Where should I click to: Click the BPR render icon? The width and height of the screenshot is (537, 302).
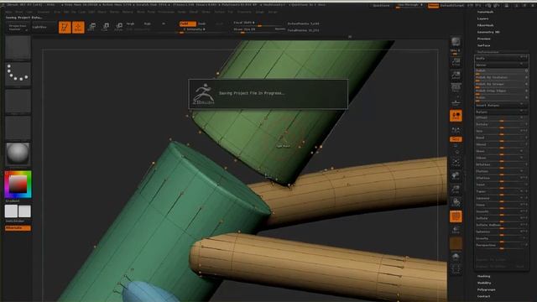(456, 42)
